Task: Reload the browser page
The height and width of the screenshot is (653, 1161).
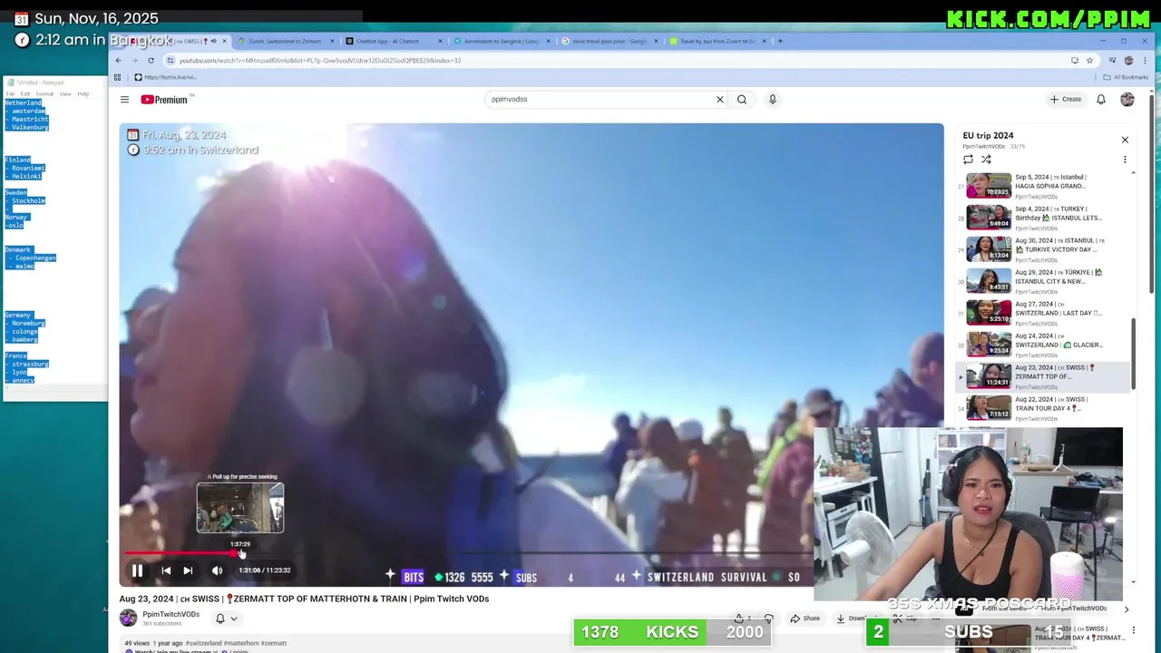Action: (151, 61)
